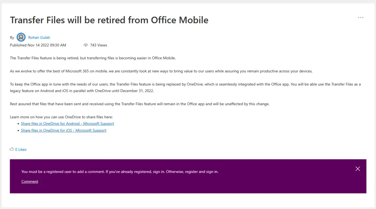This screenshot has height=209, width=376.
Task: Click paragraph starting 'To keep the Office app'
Action: [x=185, y=88]
